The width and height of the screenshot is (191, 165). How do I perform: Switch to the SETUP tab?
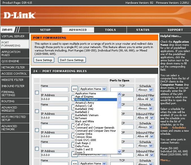(x=45, y=30)
